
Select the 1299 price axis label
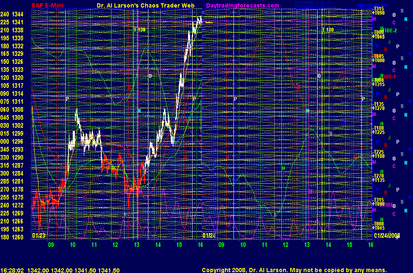point(17,134)
